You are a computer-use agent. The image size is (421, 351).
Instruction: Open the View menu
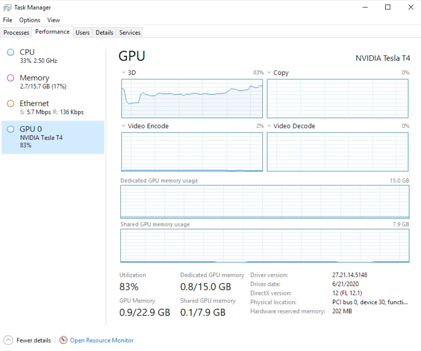(x=53, y=20)
